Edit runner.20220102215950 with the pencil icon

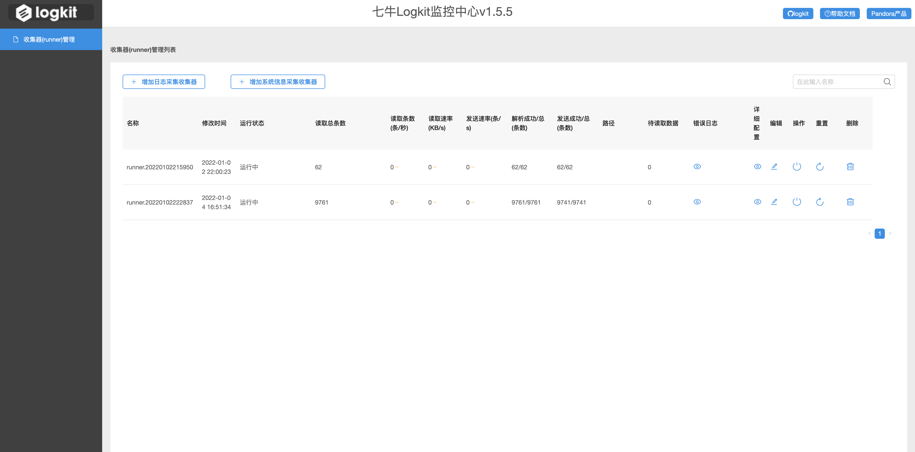(774, 166)
